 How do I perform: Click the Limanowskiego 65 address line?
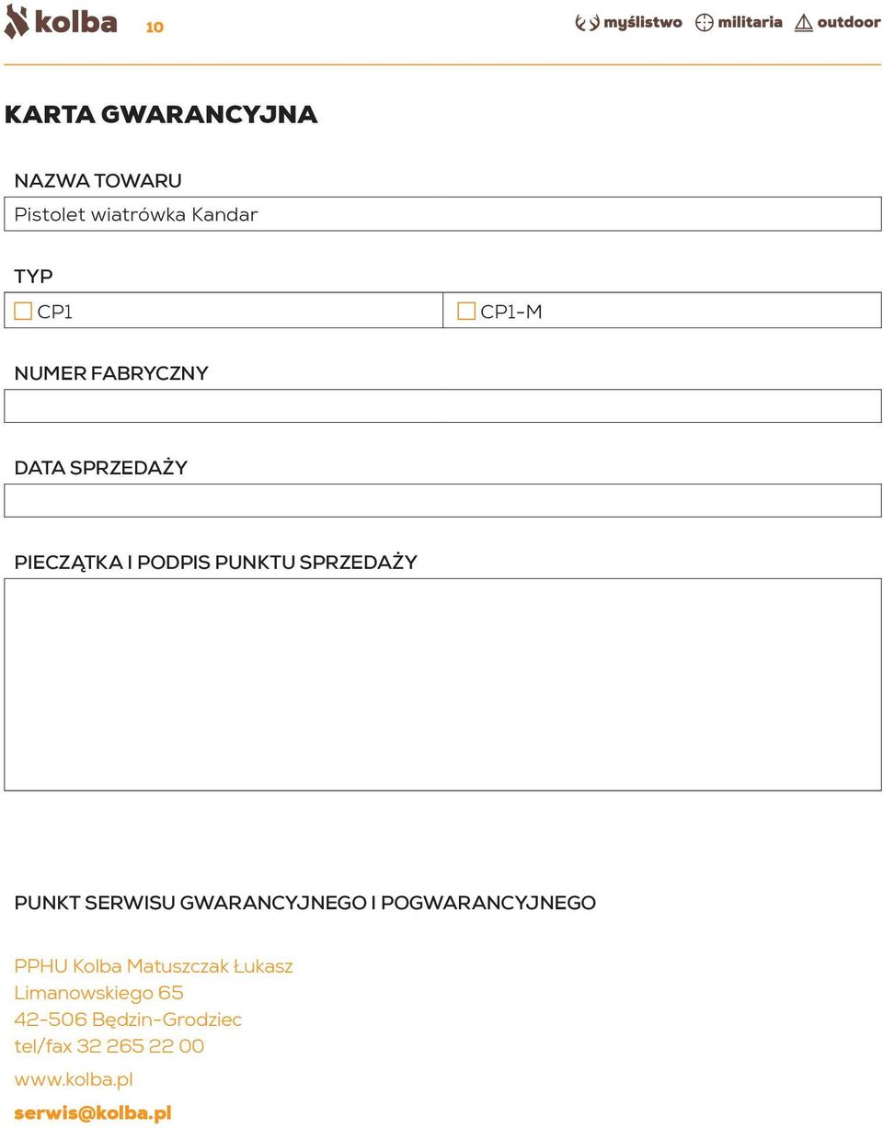(x=98, y=993)
